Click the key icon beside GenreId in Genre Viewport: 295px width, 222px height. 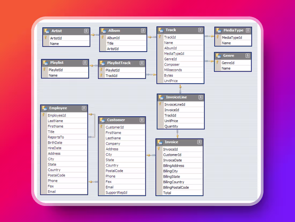click(217, 63)
